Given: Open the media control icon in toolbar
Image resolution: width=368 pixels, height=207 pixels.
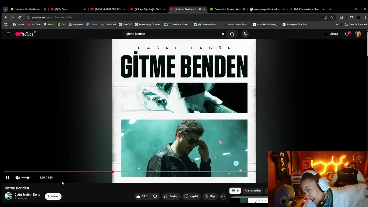Looking at the screenshot, I should pos(351,17).
